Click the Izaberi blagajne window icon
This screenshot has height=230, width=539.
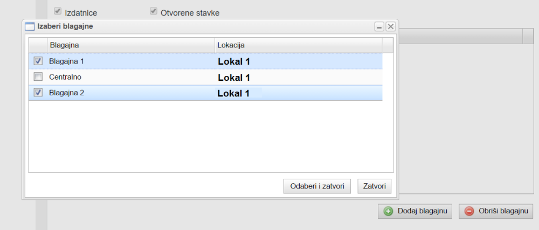[x=30, y=26]
